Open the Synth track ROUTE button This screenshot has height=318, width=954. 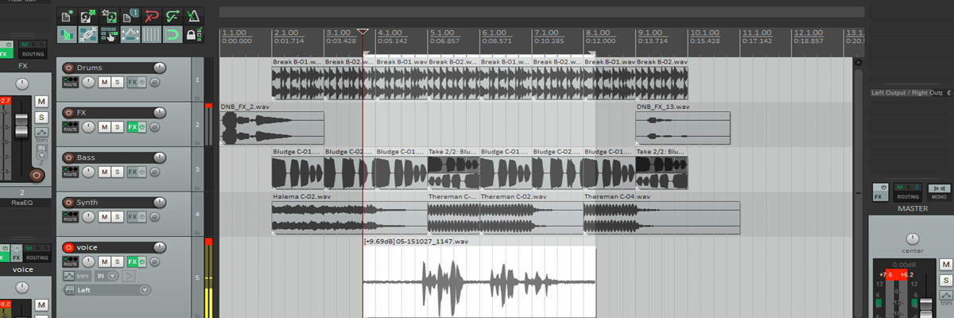[70, 216]
